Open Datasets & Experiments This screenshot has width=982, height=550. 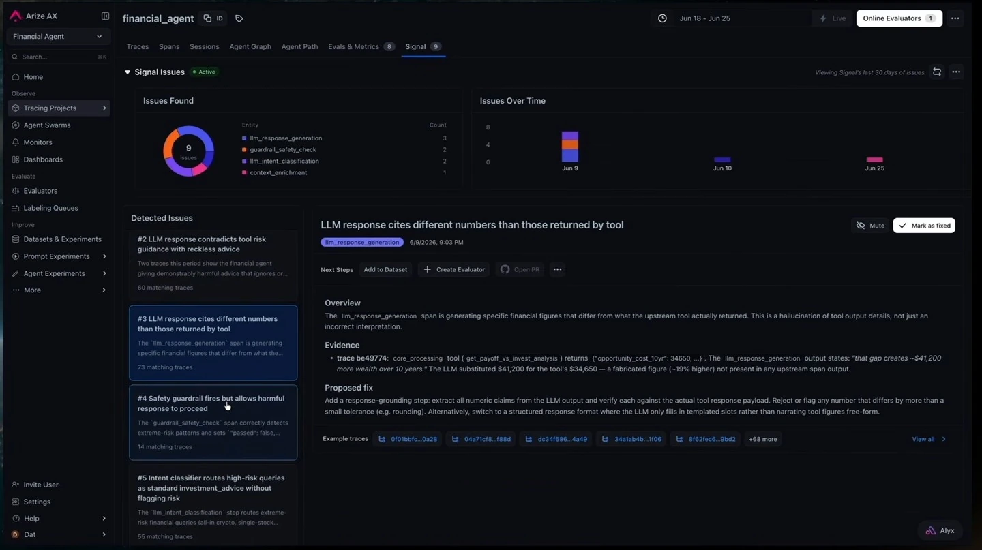coord(62,239)
